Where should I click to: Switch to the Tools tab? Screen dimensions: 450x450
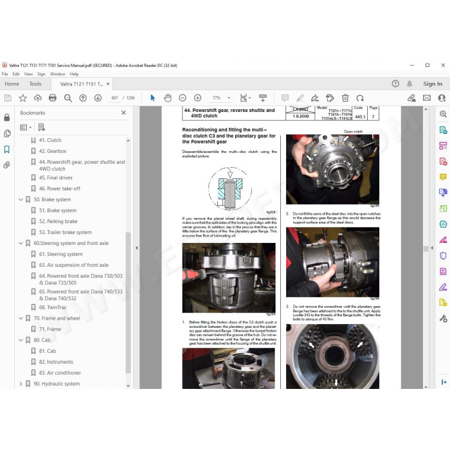(35, 84)
